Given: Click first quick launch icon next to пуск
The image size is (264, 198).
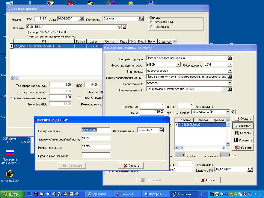Looking at the screenshot, I should 30,194.
